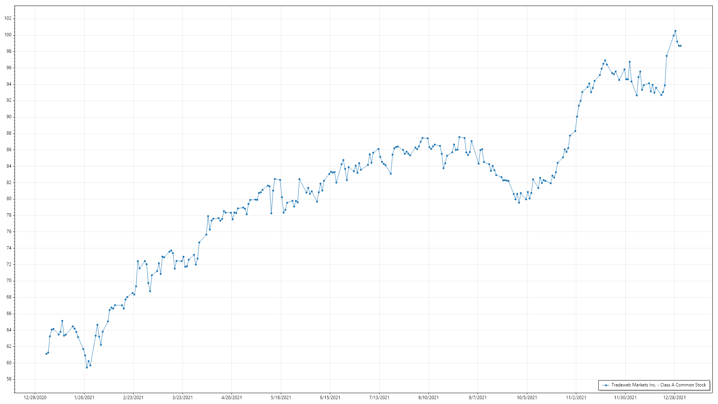
Task: Select the 3/23/2021 x-axis date label
Action: tap(182, 398)
